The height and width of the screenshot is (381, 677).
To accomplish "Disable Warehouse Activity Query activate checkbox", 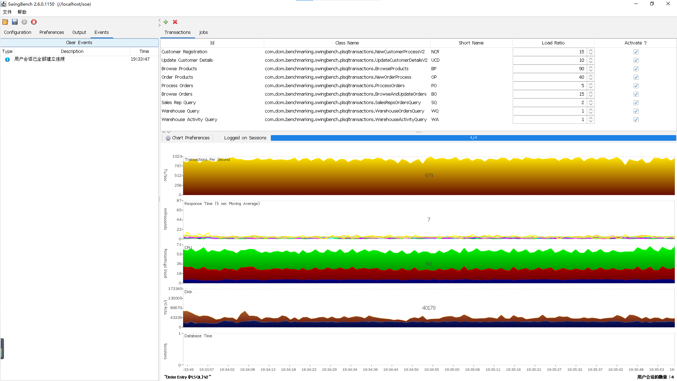I will [x=636, y=120].
